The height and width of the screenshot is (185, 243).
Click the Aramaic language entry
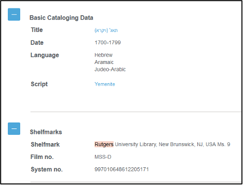point(104,62)
